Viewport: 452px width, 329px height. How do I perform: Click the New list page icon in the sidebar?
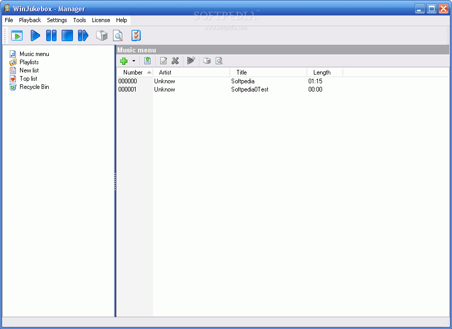[13, 70]
